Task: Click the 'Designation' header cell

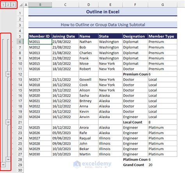Action: coord(135,36)
